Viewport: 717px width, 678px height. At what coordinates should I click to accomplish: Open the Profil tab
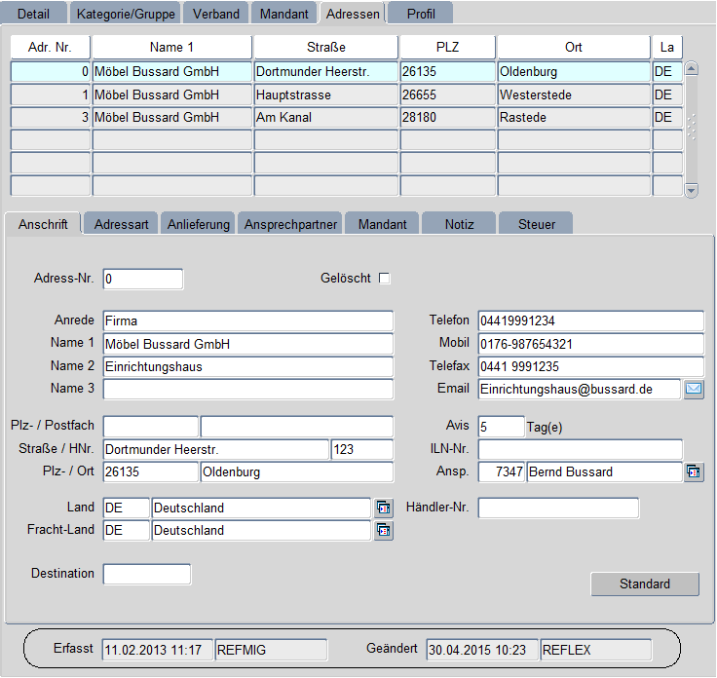pyautogui.click(x=421, y=14)
